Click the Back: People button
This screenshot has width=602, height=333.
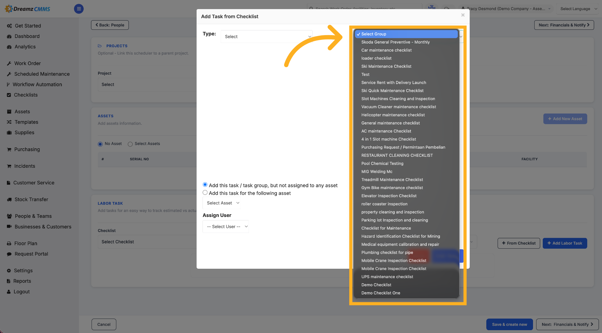point(110,25)
